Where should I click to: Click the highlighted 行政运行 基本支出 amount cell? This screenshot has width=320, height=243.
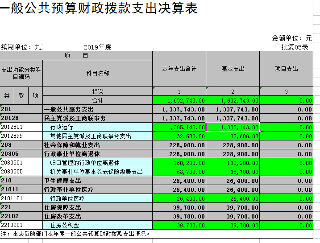pyautogui.click(x=233, y=127)
